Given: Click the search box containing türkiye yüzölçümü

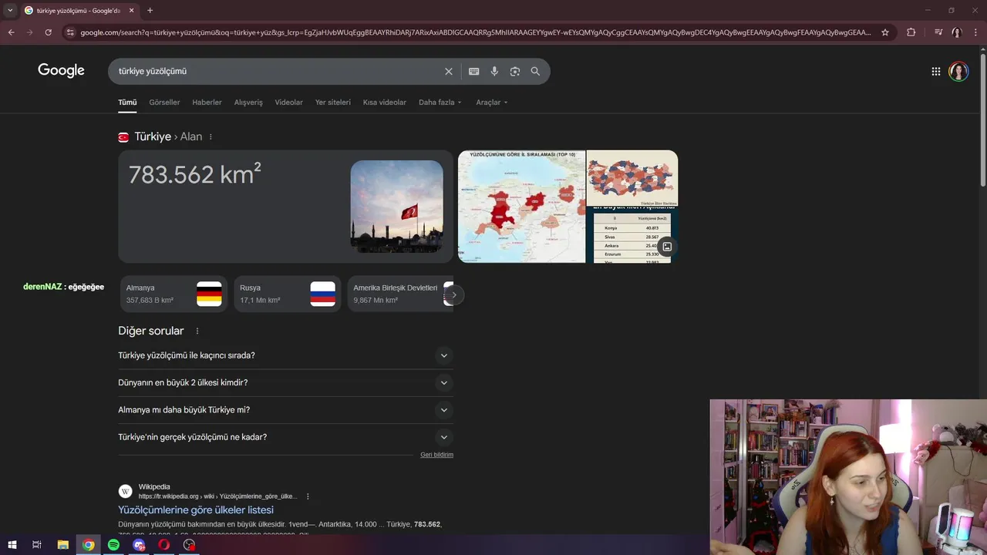Looking at the screenshot, I should click(x=278, y=71).
